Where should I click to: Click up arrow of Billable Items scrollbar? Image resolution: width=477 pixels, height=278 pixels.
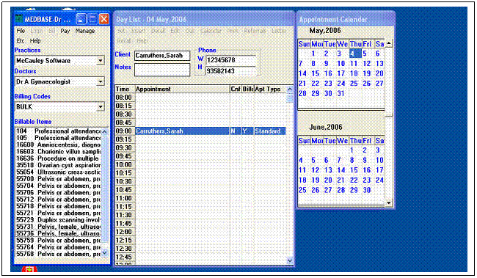105,132
